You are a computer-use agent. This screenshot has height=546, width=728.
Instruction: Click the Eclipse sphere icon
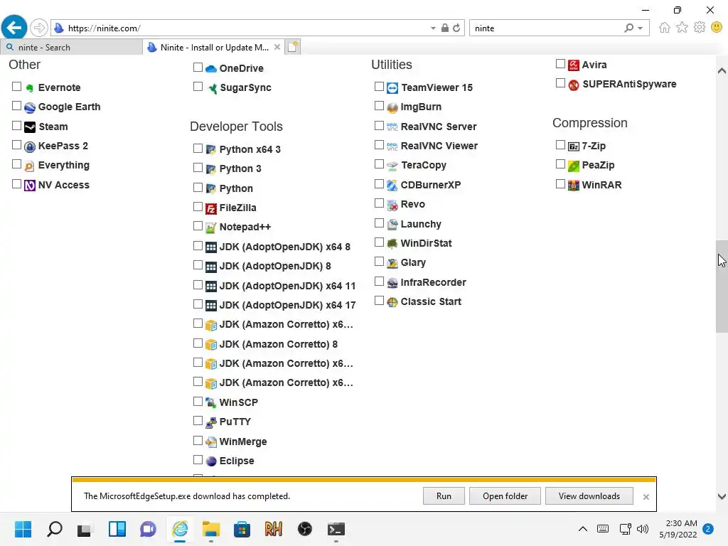[x=210, y=461]
